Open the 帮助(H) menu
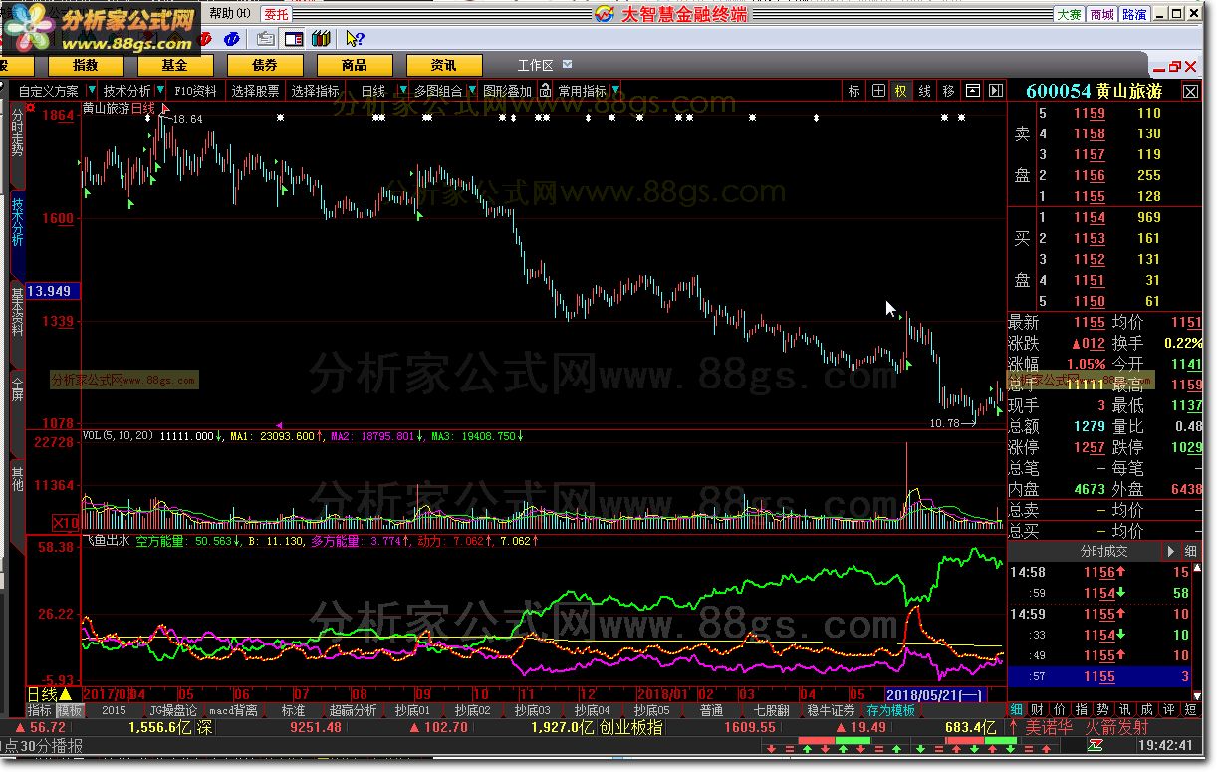1218x772 pixels. point(230,13)
